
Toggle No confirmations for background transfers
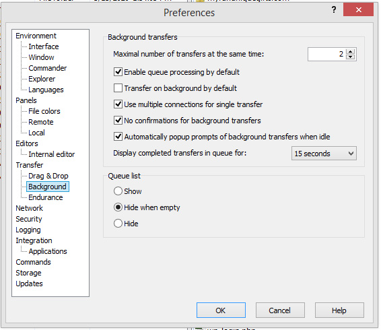pyautogui.click(x=118, y=121)
